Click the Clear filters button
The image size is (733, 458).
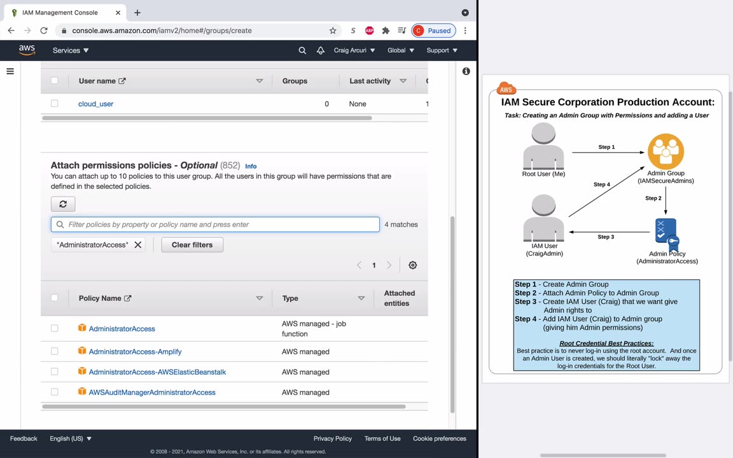[192, 245]
